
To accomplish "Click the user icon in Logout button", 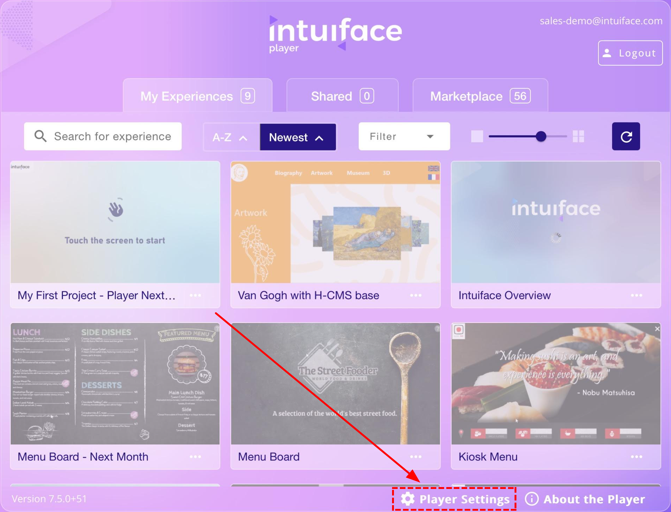I will [607, 53].
